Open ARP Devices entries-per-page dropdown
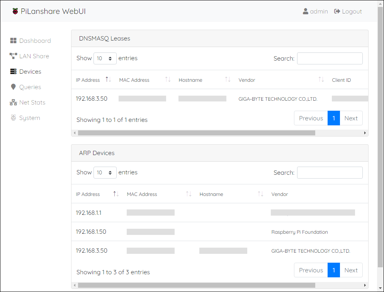384x292 pixels. (x=105, y=172)
